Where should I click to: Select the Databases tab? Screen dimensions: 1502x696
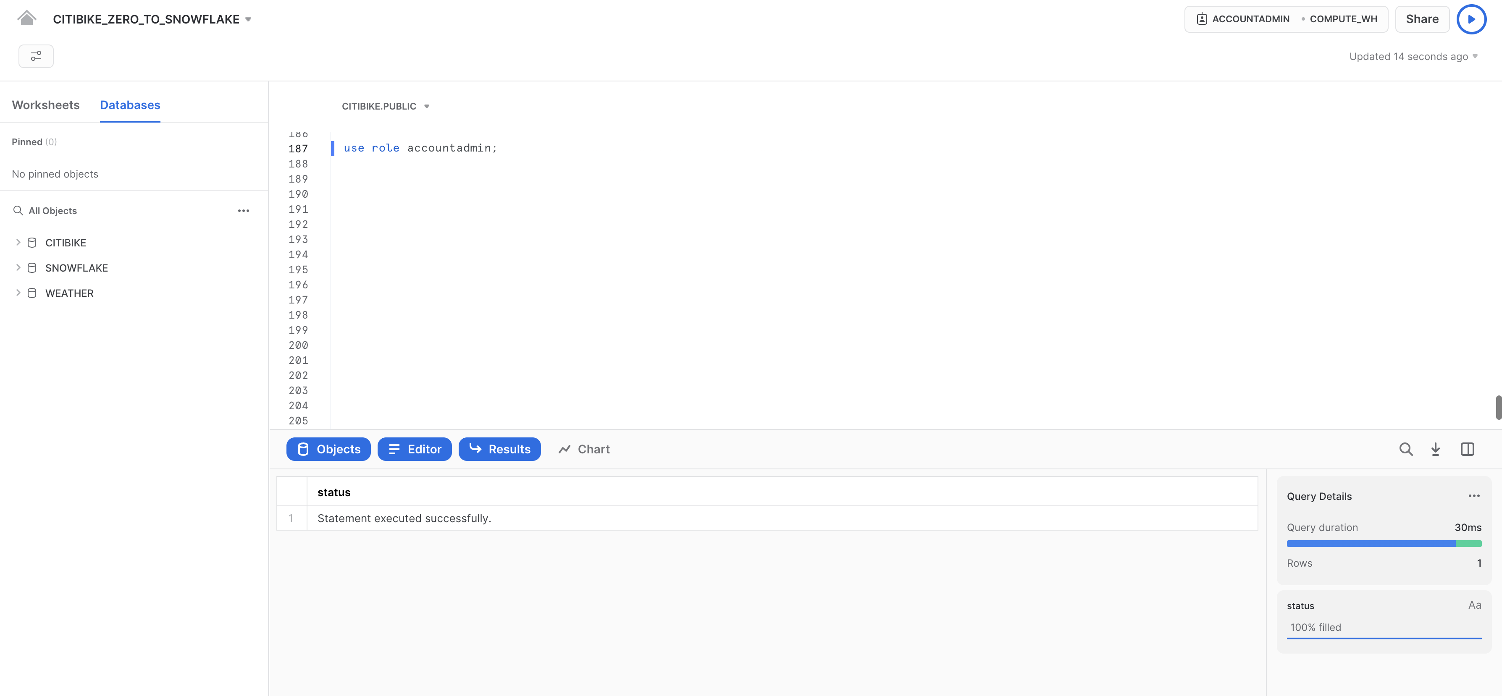tap(129, 105)
